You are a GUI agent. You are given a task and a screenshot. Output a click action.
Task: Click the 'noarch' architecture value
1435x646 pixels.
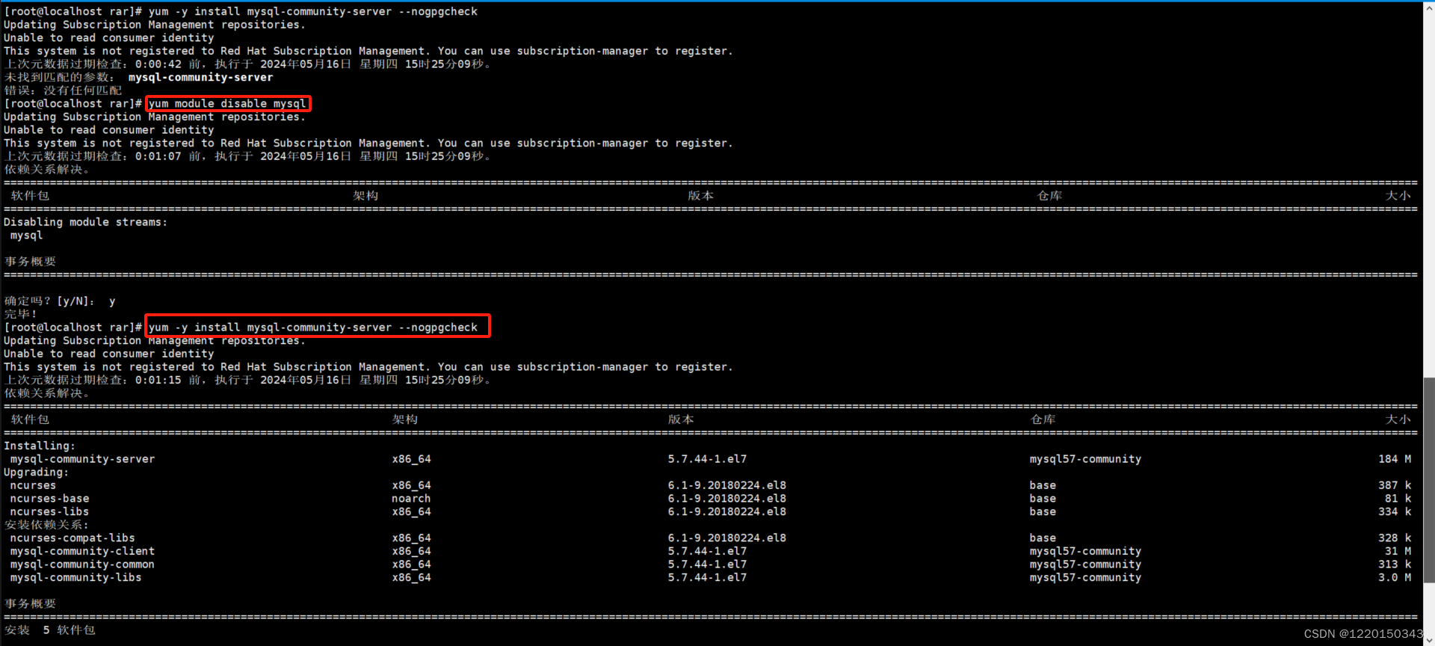411,499
